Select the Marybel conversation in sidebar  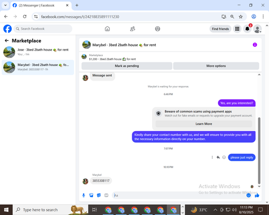click(x=38, y=67)
